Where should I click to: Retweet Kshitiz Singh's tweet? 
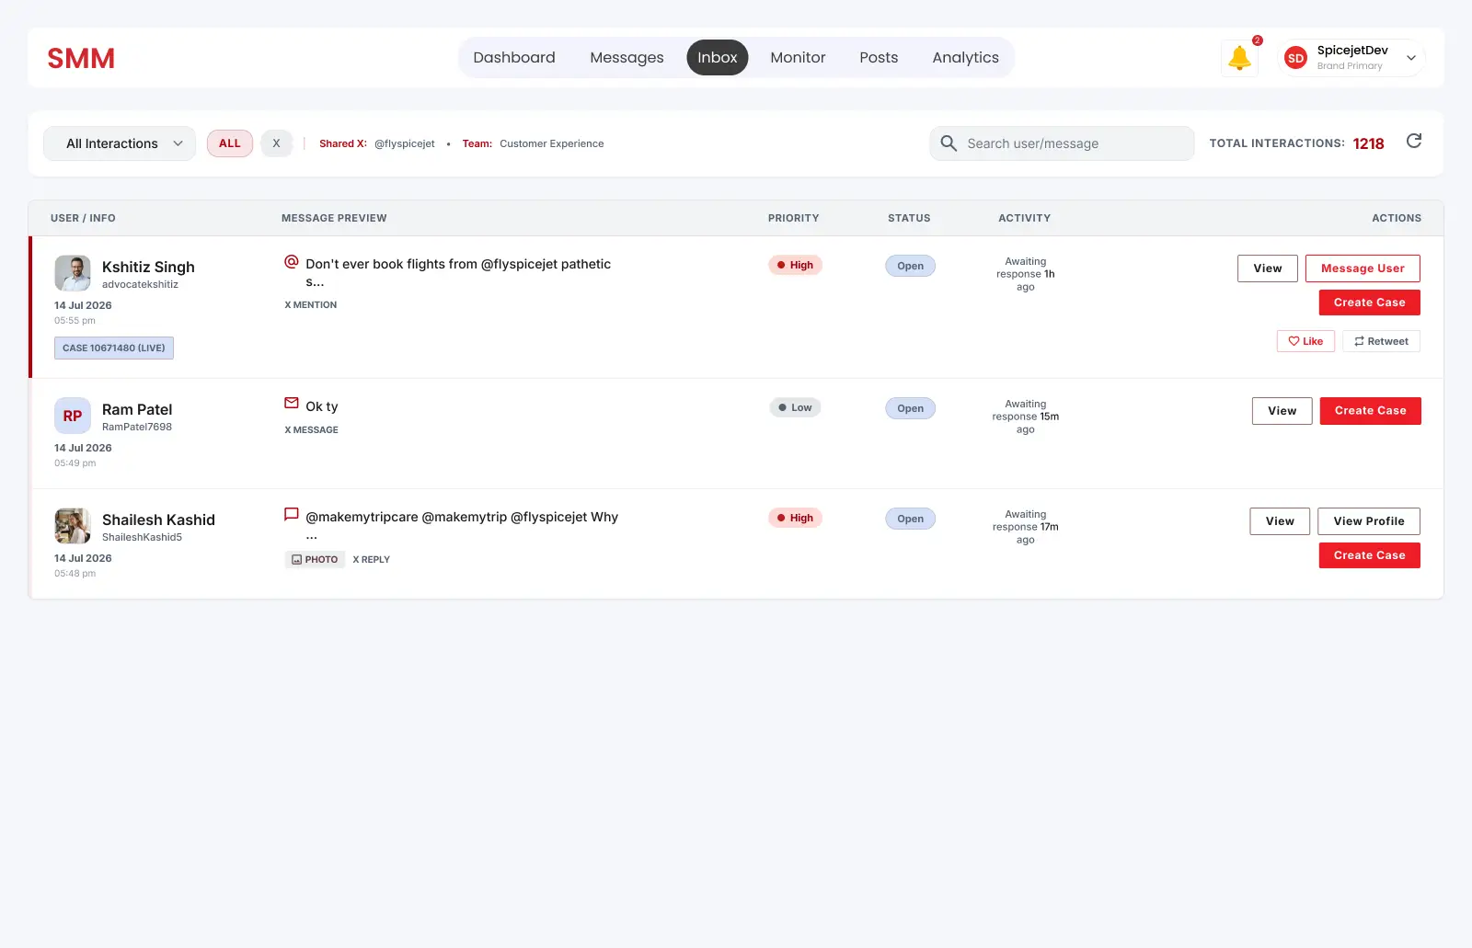point(1381,341)
